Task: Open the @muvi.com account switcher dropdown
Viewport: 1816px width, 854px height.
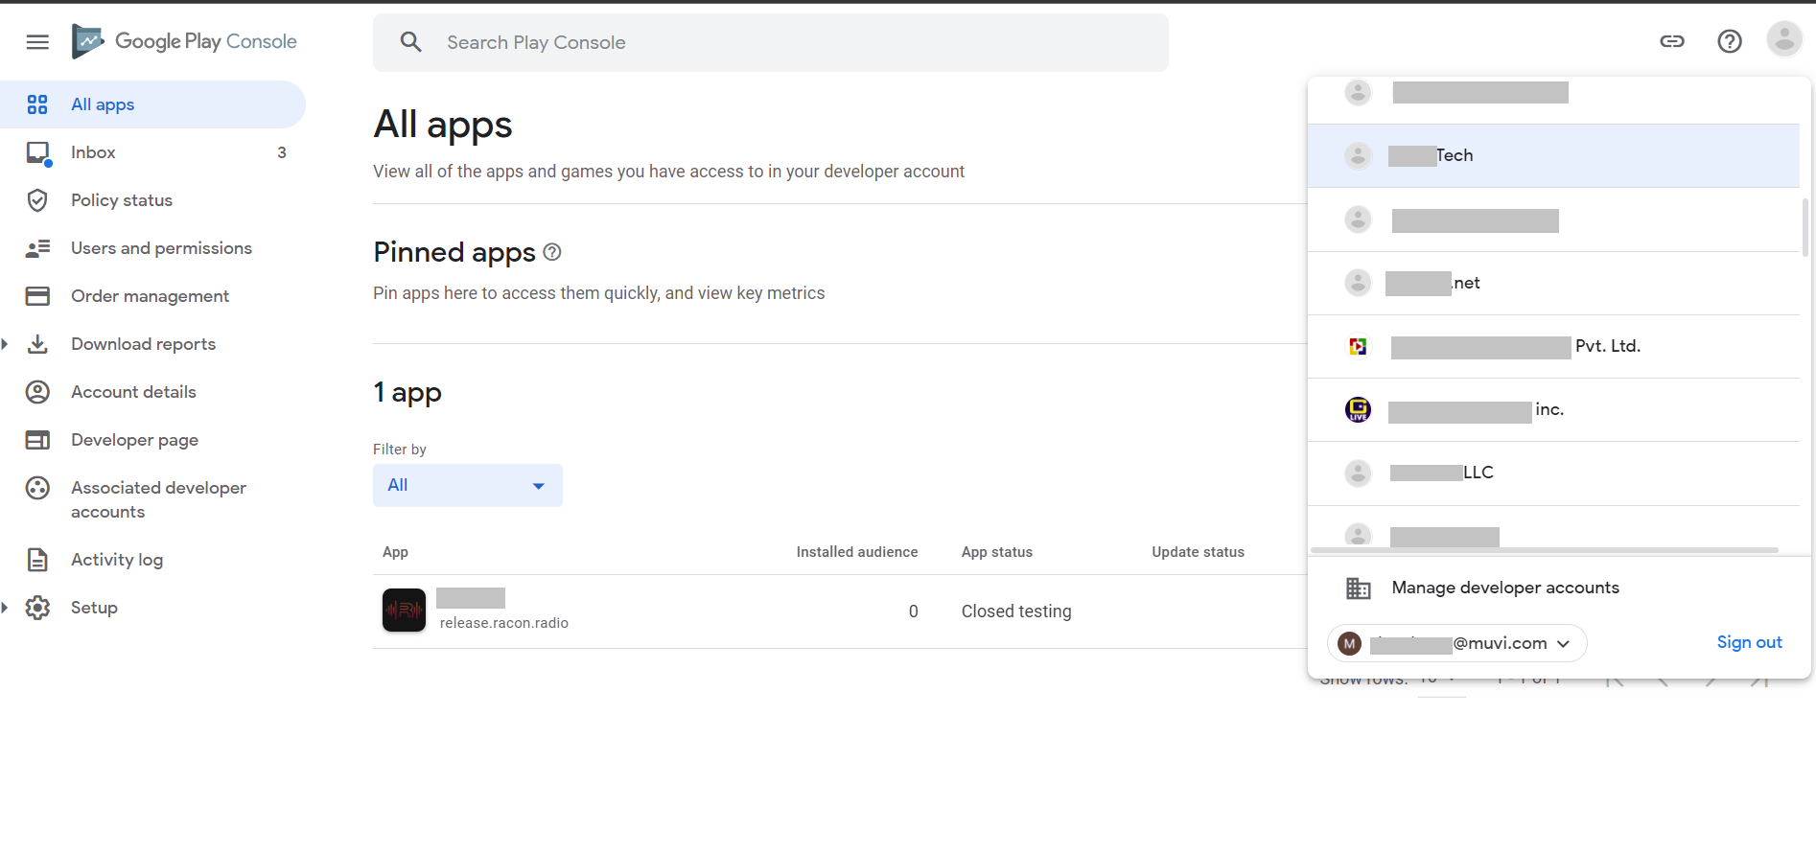Action: point(1456,643)
